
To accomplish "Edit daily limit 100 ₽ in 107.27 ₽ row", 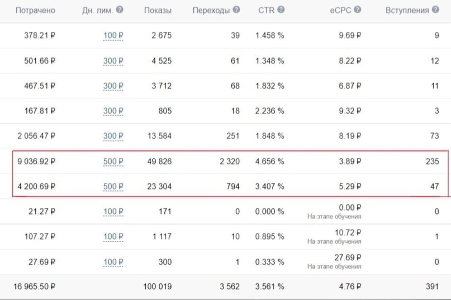I will coord(113,237).
